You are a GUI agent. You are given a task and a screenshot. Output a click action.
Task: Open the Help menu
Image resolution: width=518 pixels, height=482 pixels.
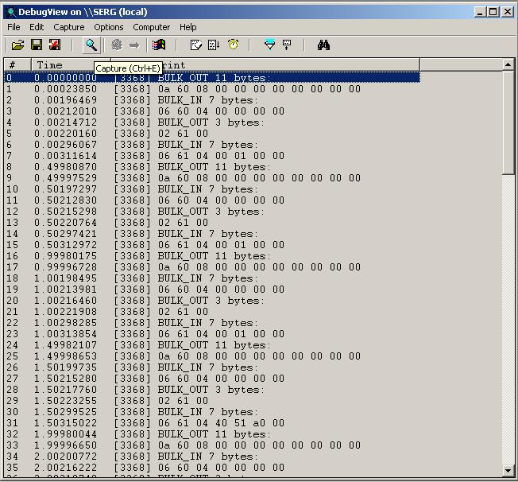(x=188, y=27)
